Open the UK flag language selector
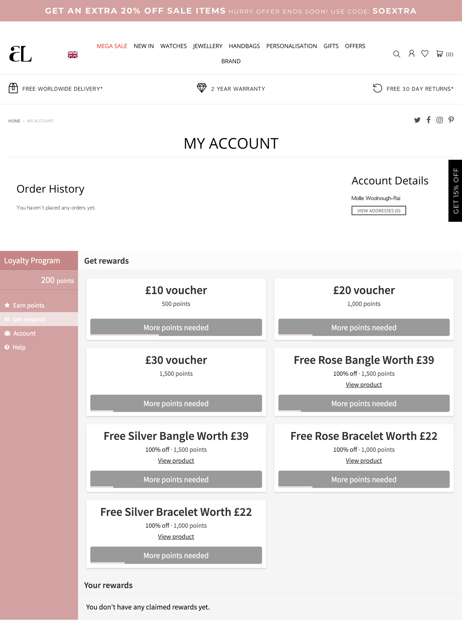 point(73,54)
